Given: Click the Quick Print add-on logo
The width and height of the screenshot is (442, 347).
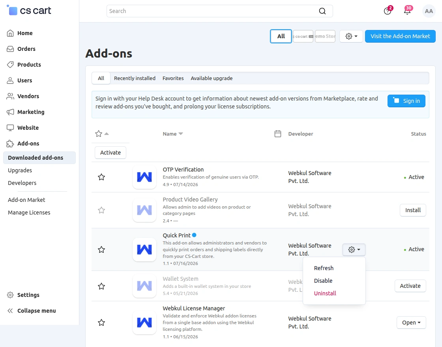Looking at the screenshot, I should (x=144, y=250).
